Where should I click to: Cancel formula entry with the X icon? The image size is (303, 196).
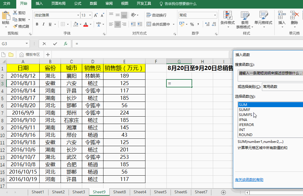[x=44, y=44]
